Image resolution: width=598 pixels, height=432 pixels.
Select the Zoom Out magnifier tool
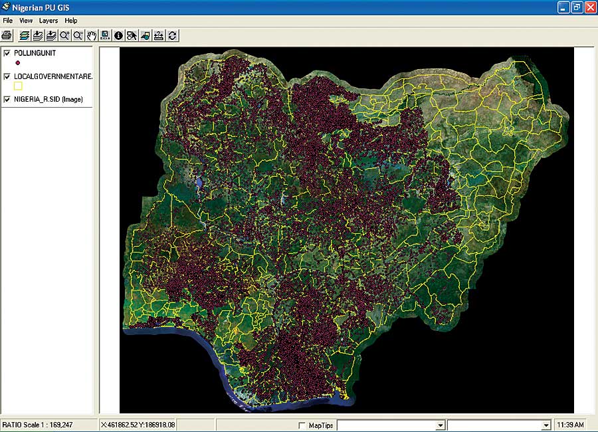click(78, 35)
